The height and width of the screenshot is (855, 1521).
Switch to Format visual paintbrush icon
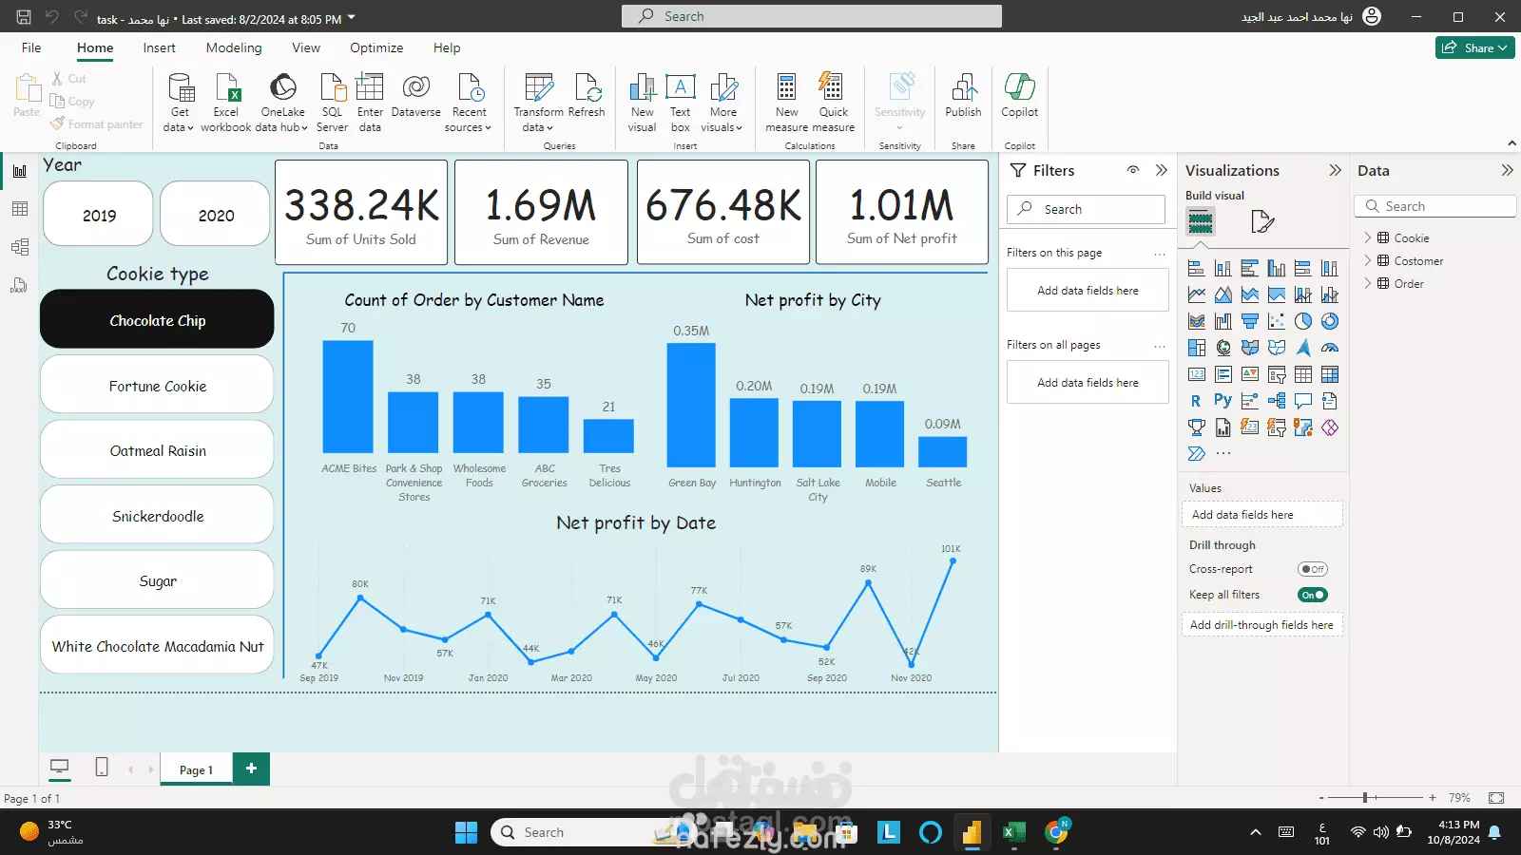coord(1262,222)
